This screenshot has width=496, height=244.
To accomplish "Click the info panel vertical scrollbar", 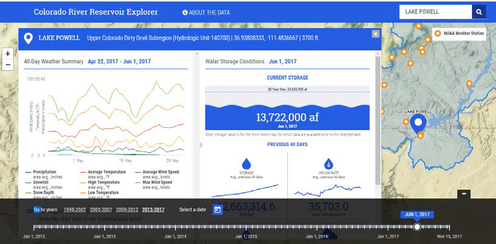I will tap(377, 120).
